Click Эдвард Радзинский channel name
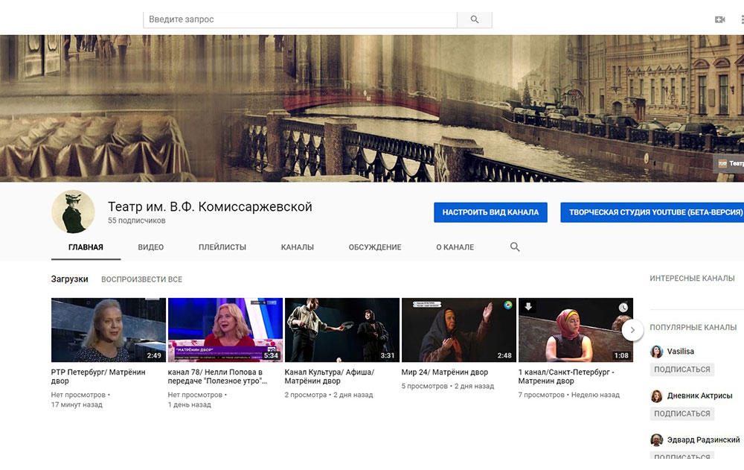Image resolution: width=744 pixels, height=470 pixels. (703, 440)
